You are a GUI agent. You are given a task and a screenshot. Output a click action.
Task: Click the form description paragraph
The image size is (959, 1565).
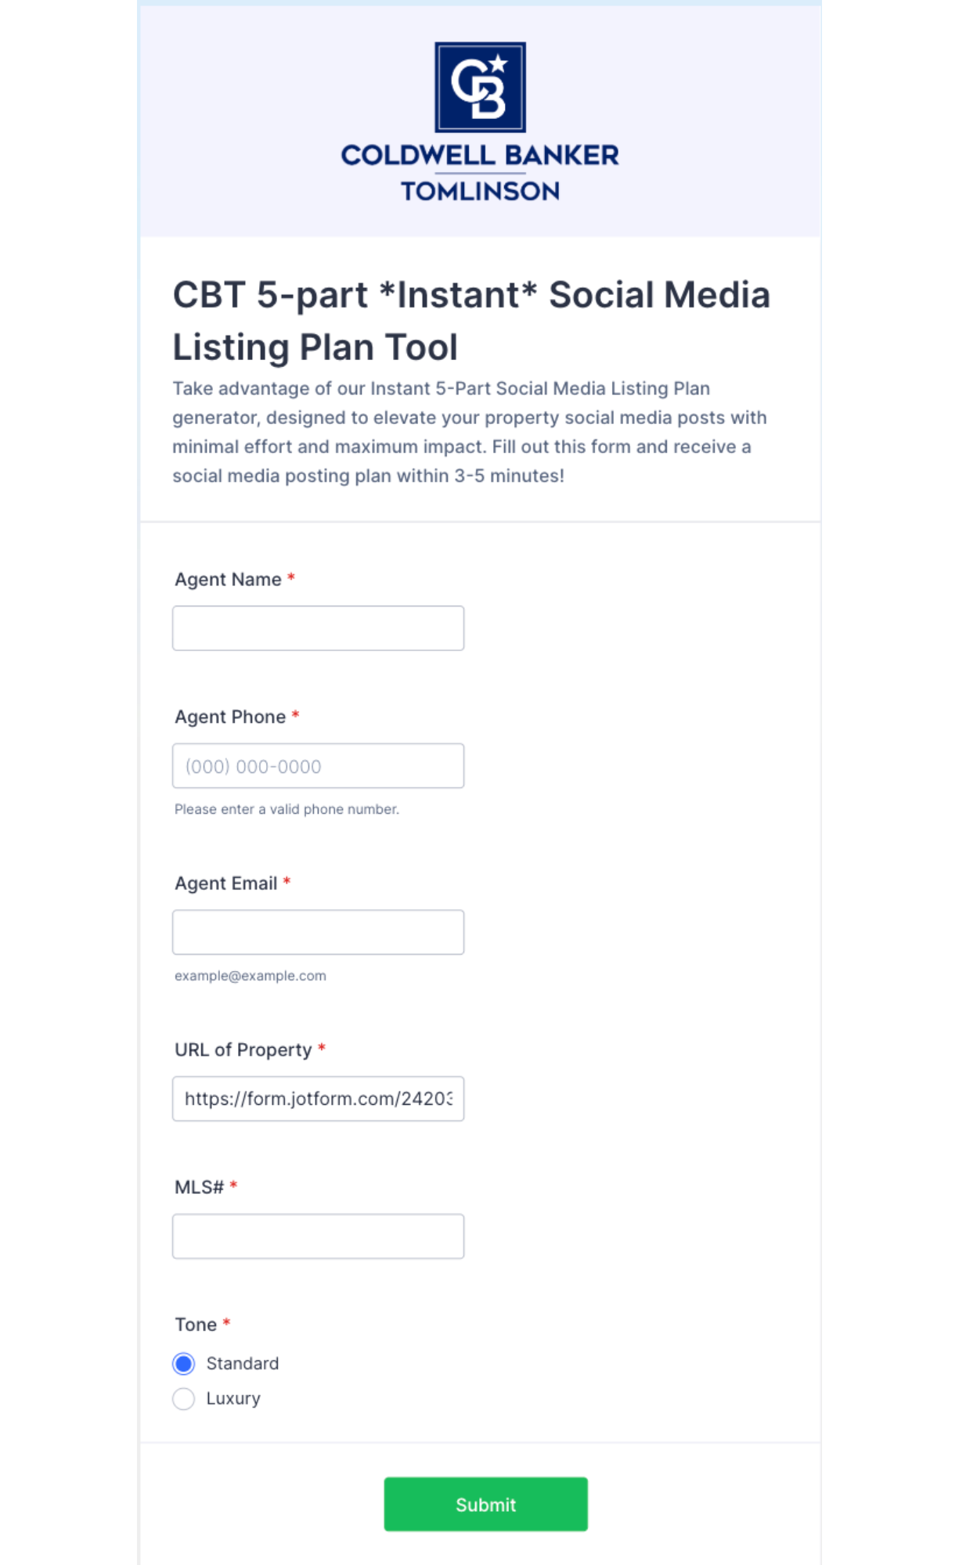click(x=470, y=432)
